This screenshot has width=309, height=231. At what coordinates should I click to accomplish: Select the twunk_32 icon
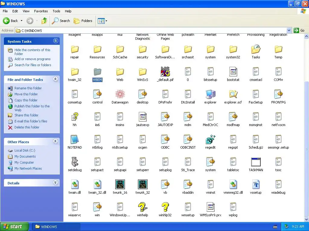[x=142, y=184]
